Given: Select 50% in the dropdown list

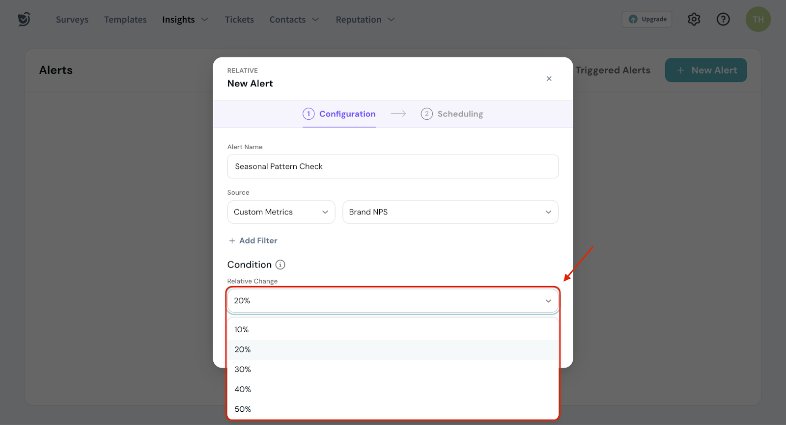Looking at the screenshot, I should pos(243,409).
